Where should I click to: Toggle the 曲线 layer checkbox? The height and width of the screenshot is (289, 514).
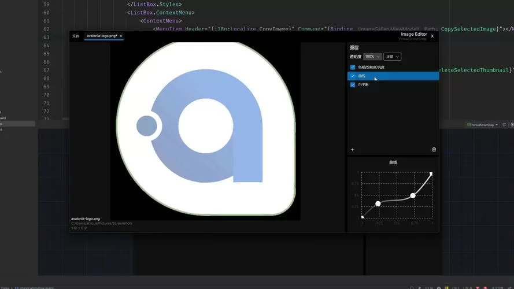tap(353, 76)
